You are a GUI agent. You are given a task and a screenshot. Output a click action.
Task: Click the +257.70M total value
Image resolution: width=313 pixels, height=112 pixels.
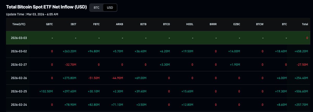(x=301, y=105)
